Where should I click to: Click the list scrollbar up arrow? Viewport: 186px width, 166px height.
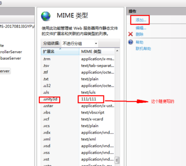pyautogui.click(x=117, y=51)
